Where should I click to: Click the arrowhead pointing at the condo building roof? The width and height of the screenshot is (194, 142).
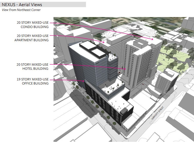click(152, 39)
